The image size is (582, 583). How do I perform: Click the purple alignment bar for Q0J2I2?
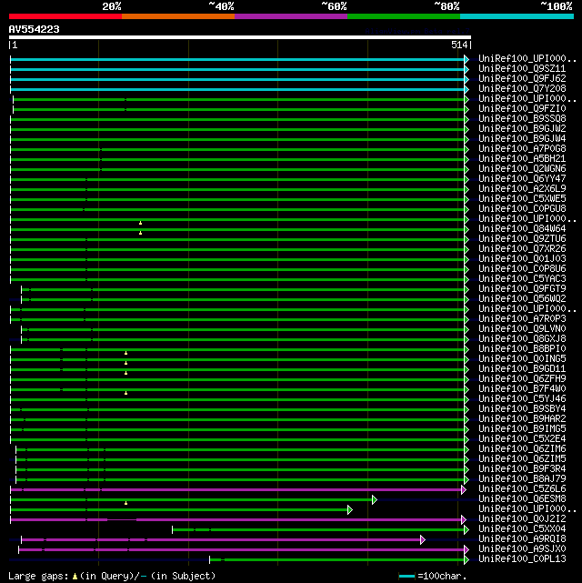[x=236, y=520]
